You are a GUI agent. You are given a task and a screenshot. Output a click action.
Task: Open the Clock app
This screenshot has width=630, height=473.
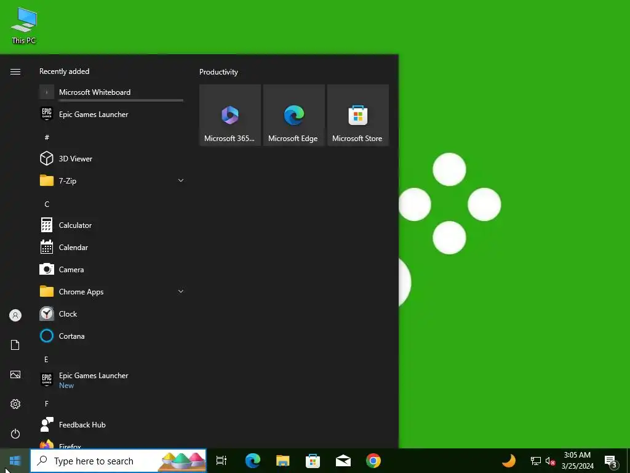111,313
